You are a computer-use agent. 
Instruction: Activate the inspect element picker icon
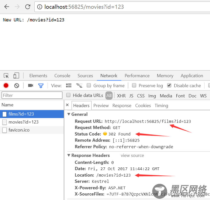point(6,76)
